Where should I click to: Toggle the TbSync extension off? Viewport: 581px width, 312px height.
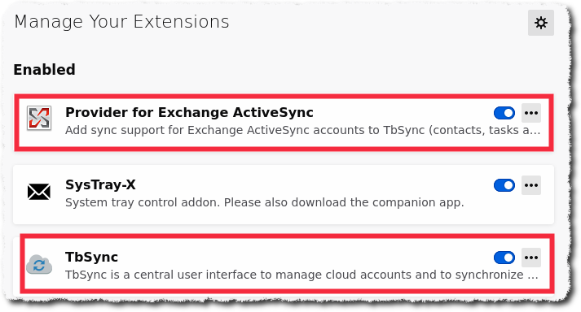[x=504, y=258]
